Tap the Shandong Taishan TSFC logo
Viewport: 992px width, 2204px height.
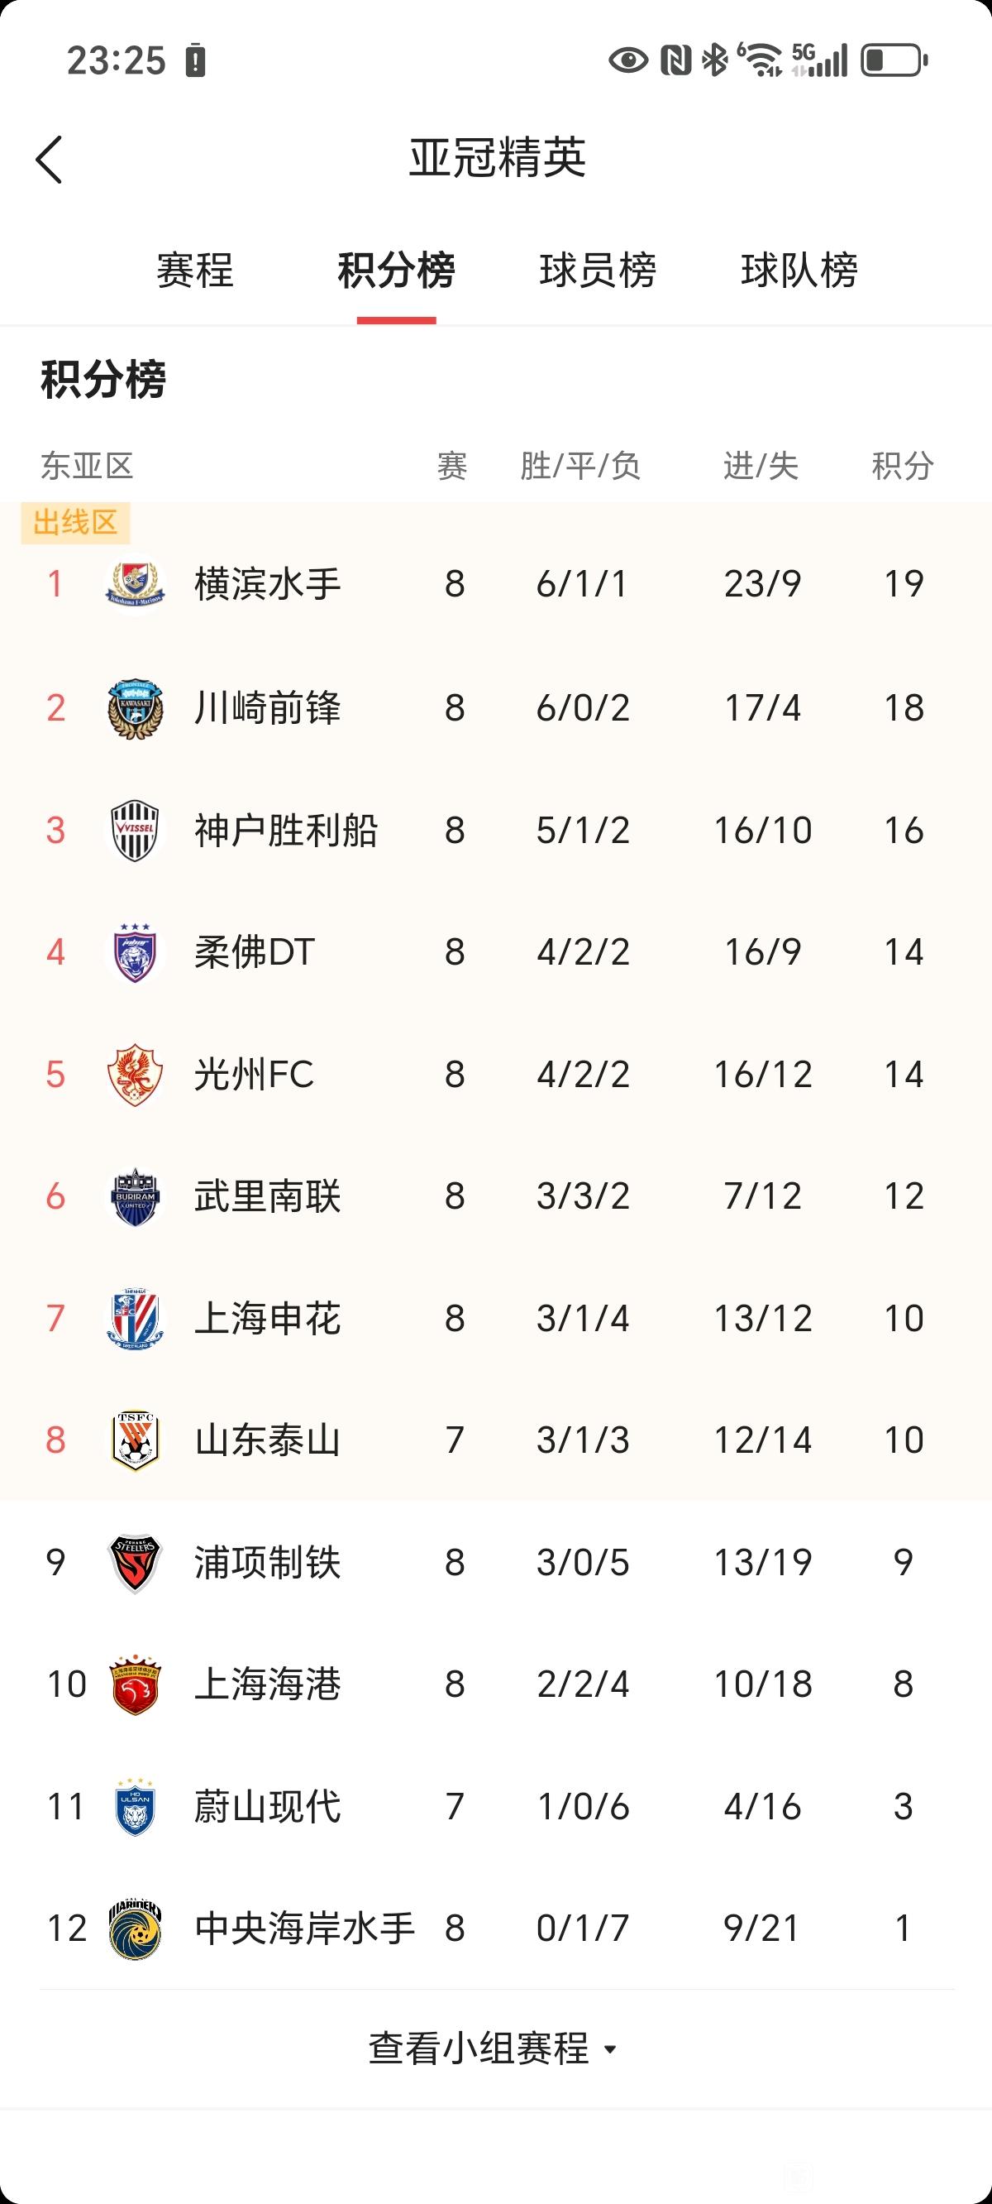(135, 1441)
